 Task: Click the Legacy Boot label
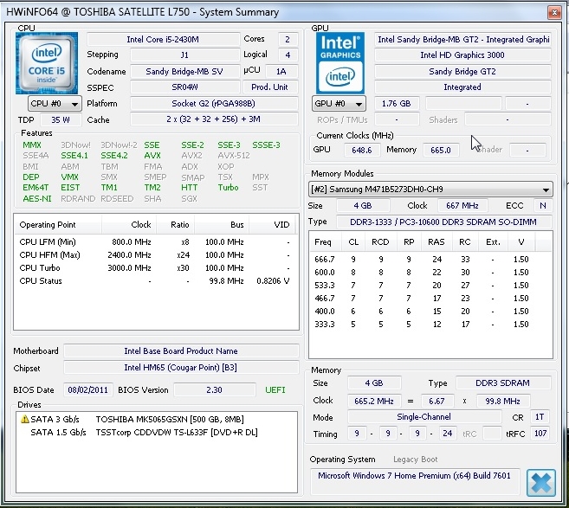[416, 460]
